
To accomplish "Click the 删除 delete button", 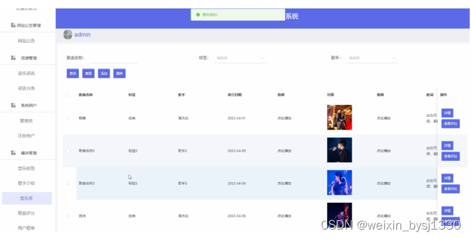I will [x=120, y=73].
